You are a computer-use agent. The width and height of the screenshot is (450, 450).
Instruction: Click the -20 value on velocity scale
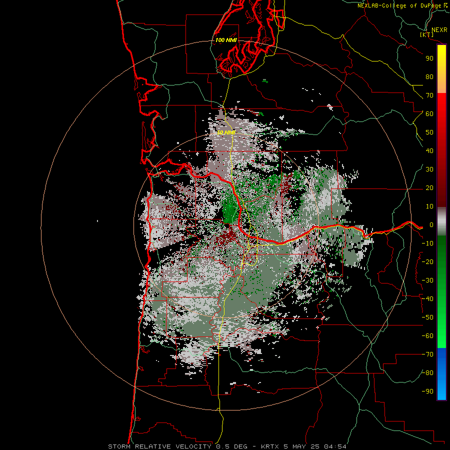(x=427, y=262)
